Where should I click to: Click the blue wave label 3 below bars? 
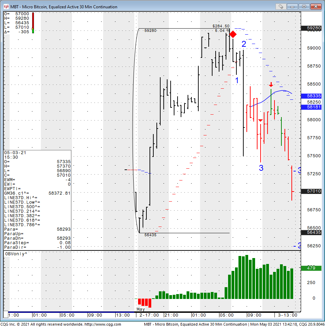pyautogui.click(x=261, y=168)
